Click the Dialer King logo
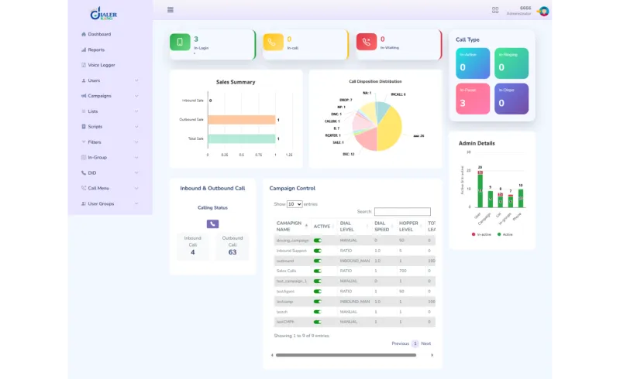 click(104, 13)
